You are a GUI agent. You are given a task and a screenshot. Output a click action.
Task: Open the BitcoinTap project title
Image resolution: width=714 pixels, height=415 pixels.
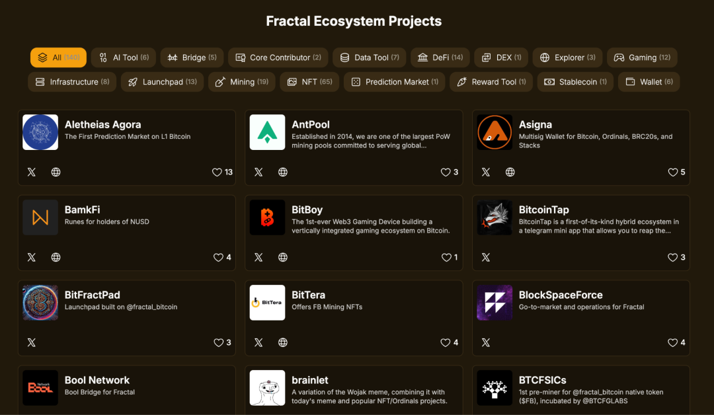(543, 209)
